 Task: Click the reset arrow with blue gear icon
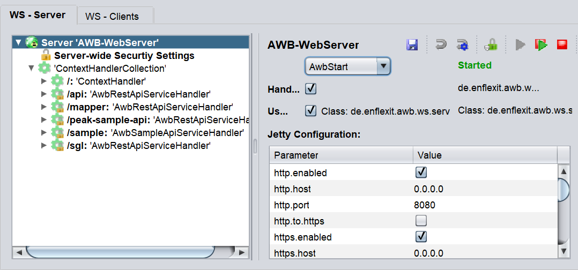point(462,45)
